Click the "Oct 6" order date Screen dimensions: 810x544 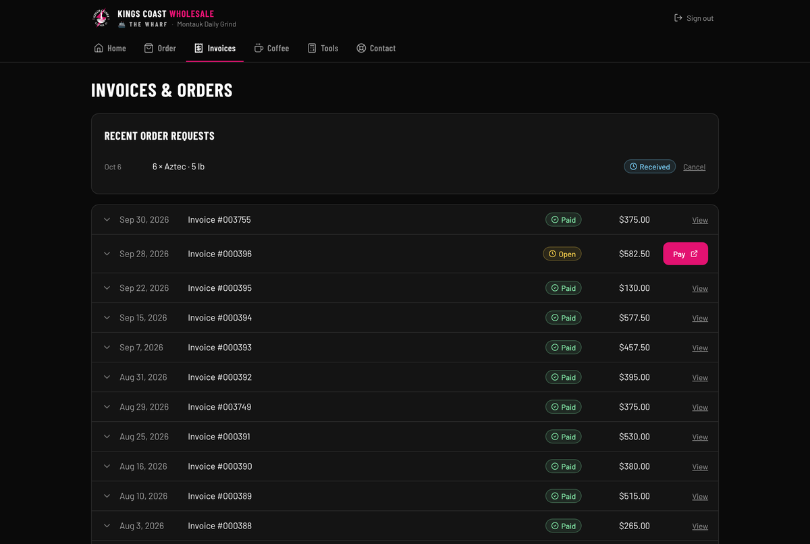point(113,167)
